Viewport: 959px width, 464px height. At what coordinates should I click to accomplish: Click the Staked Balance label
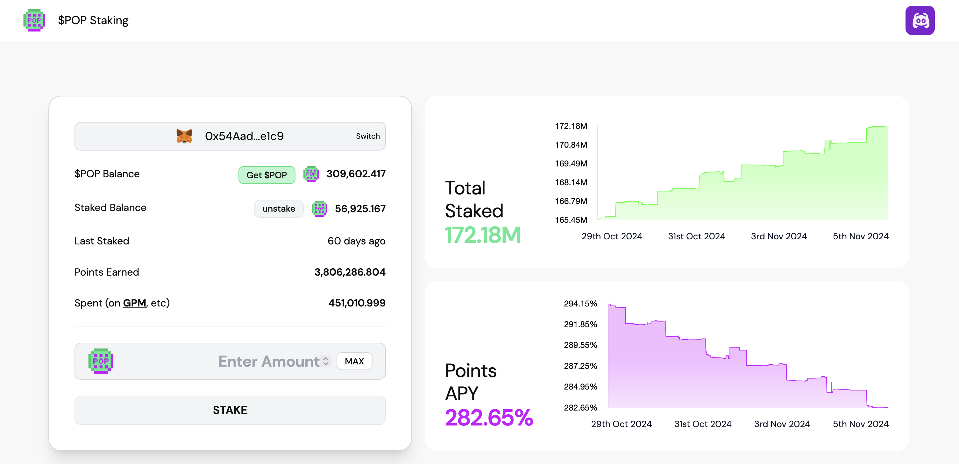pyautogui.click(x=110, y=207)
